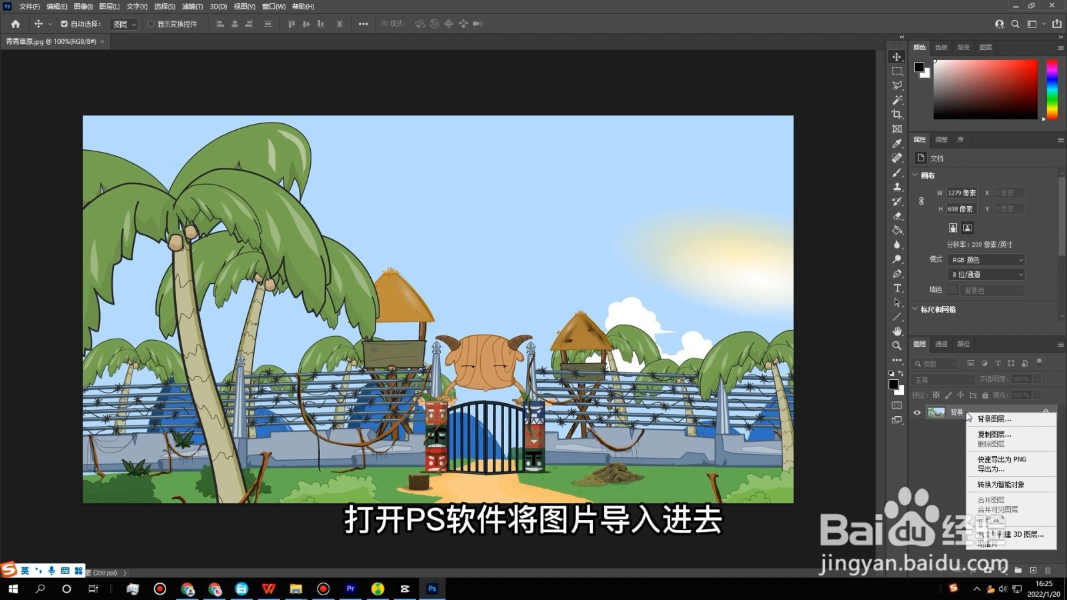Open the Layers panel options menu

click(1060, 345)
